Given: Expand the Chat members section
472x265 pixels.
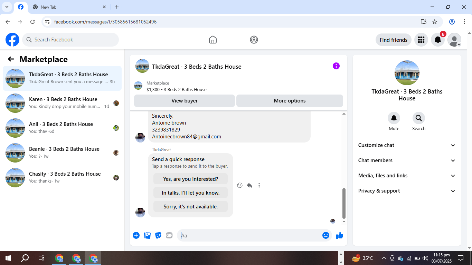Looking at the screenshot, I should (x=407, y=160).
